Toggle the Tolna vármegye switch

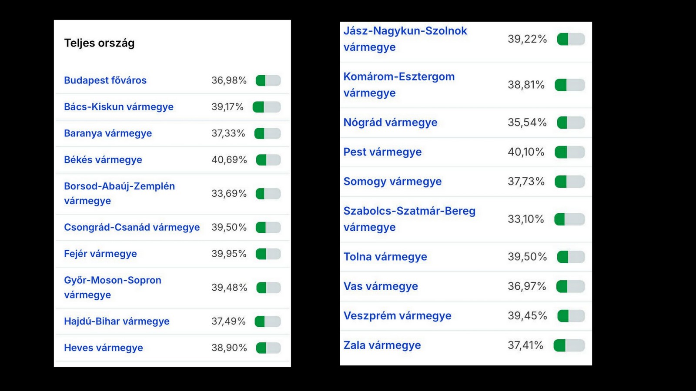[x=571, y=257]
